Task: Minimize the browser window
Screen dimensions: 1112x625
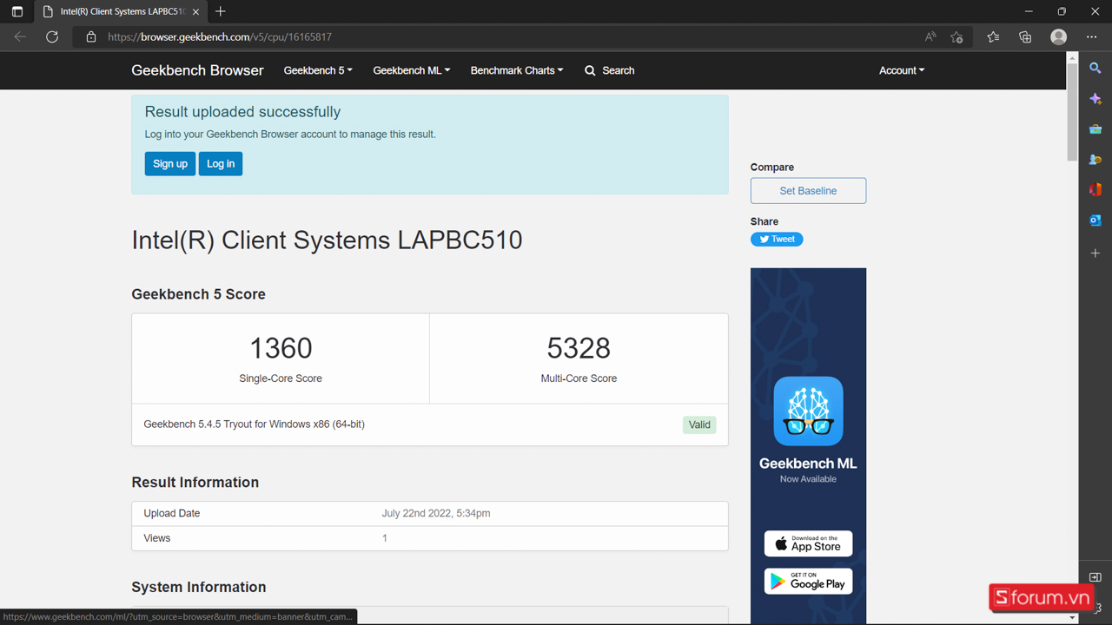Action: 1029,11
